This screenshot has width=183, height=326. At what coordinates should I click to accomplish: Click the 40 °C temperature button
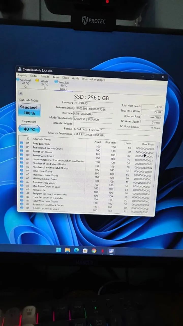[29, 129]
